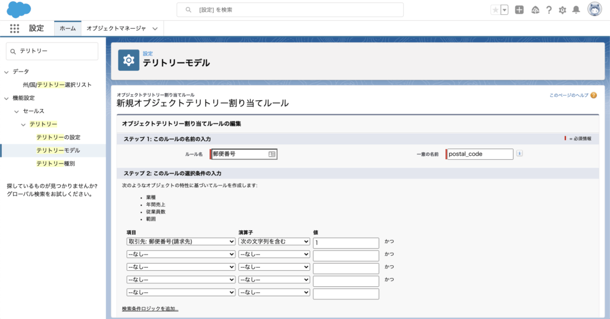Image resolution: width=610 pixels, height=319 pixels.
Task: Click the favorites star icon
Action: 495,10
